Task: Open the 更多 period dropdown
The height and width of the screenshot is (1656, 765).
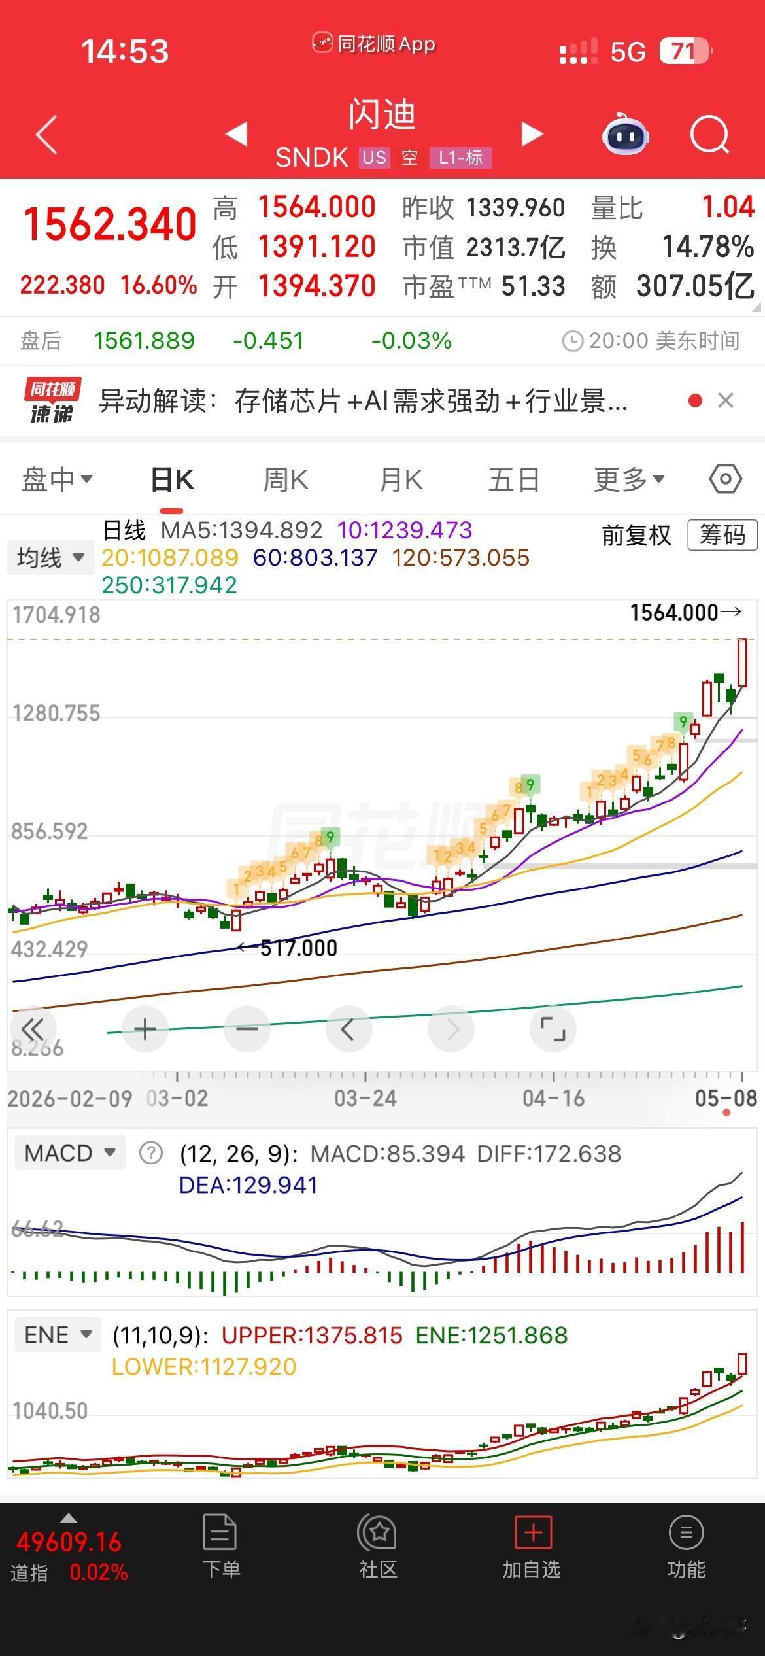Action: [x=629, y=479]
